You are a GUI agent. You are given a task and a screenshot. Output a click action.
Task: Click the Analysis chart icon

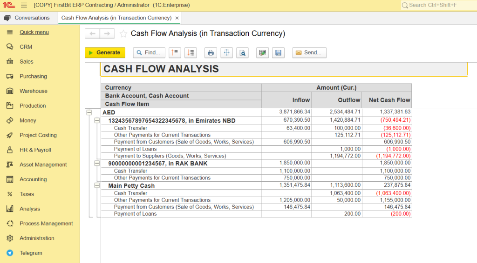(x=10, y=209)
